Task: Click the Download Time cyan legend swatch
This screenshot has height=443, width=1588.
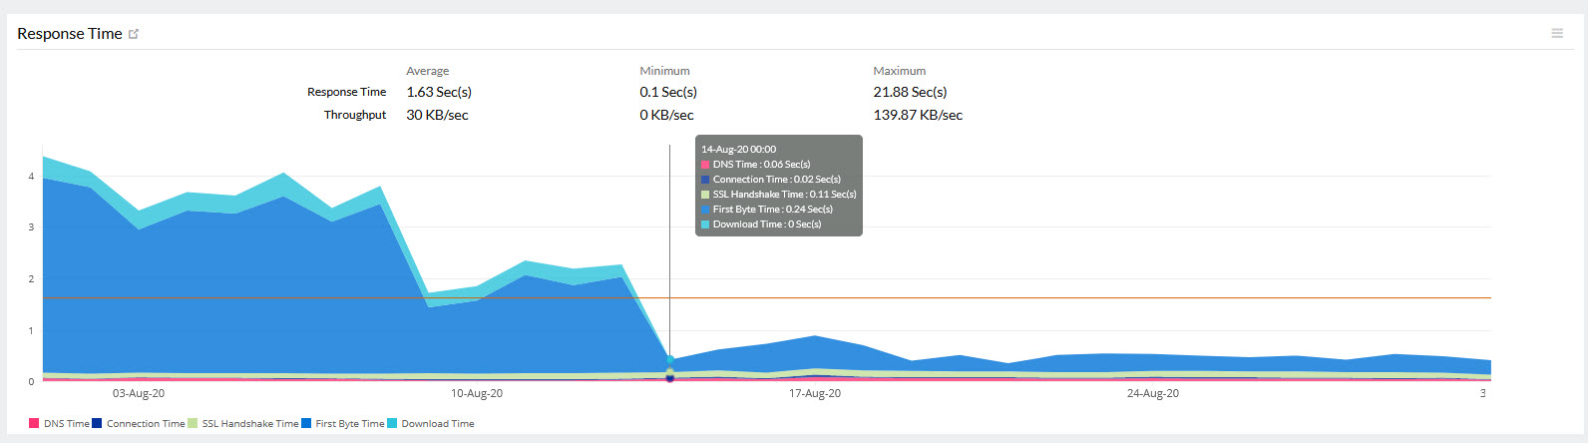Action: click(392, 424)
